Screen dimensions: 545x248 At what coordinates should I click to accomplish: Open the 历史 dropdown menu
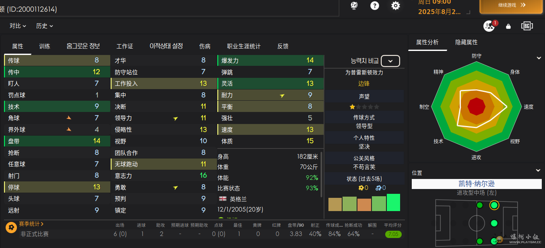pyautogui.click(x=44, y=26)
